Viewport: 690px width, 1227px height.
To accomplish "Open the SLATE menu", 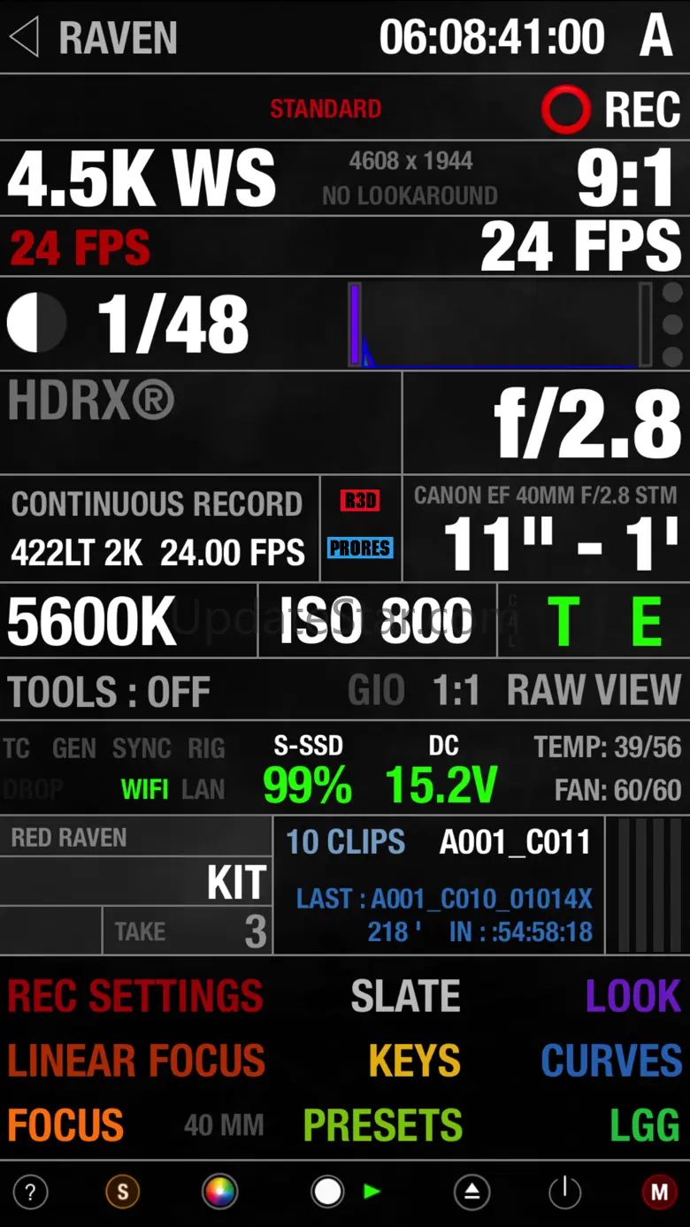I will [405, 996].
